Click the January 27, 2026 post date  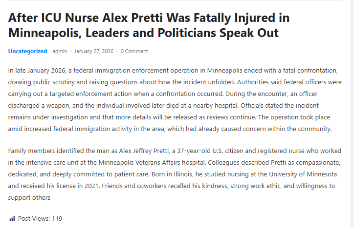93,51
